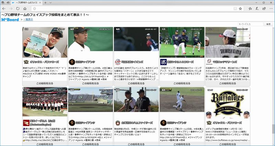Click the M*Board logo
The width and height of the screenshot is (275, 146).
10,20
